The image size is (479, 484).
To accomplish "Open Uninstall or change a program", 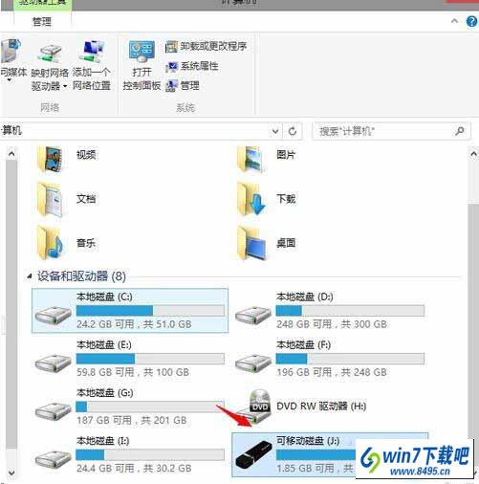I will click(206, 47).
